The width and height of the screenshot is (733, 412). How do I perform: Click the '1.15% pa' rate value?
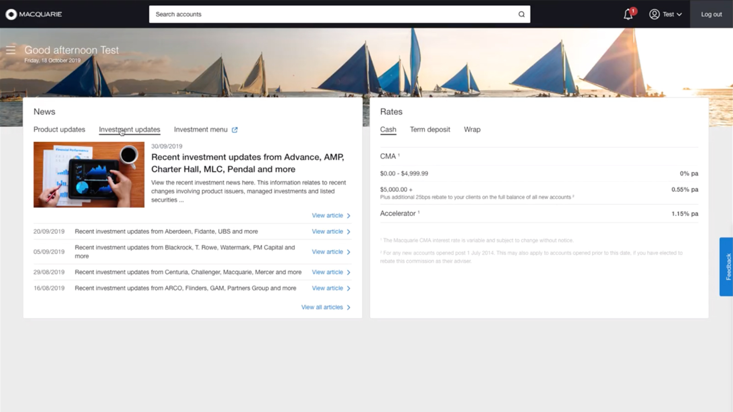685,214
